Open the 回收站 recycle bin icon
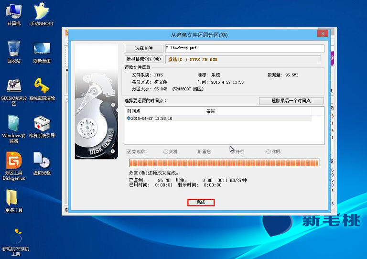The image size is (367, 259). [14, 52]
